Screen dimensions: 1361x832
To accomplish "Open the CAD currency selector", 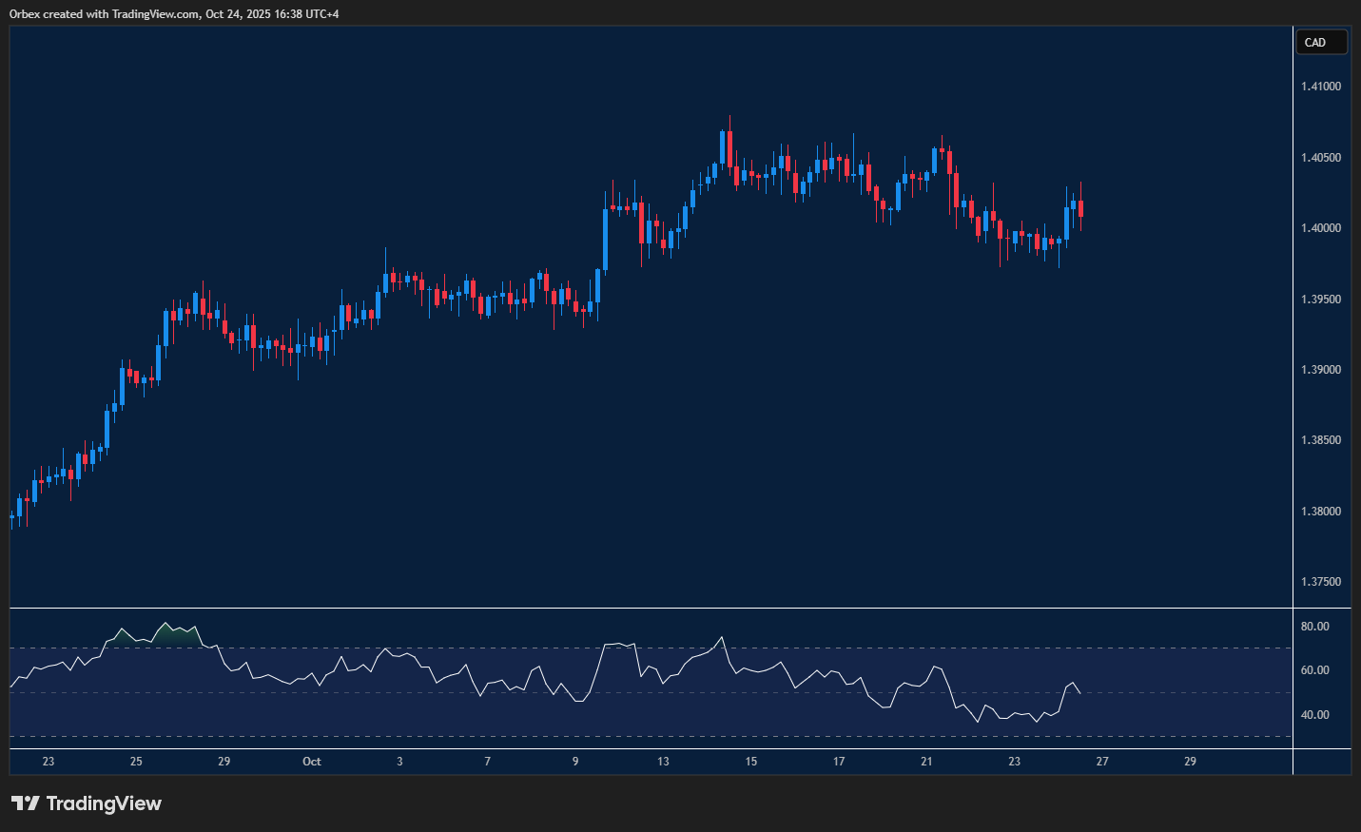I will pos(1321,43).
